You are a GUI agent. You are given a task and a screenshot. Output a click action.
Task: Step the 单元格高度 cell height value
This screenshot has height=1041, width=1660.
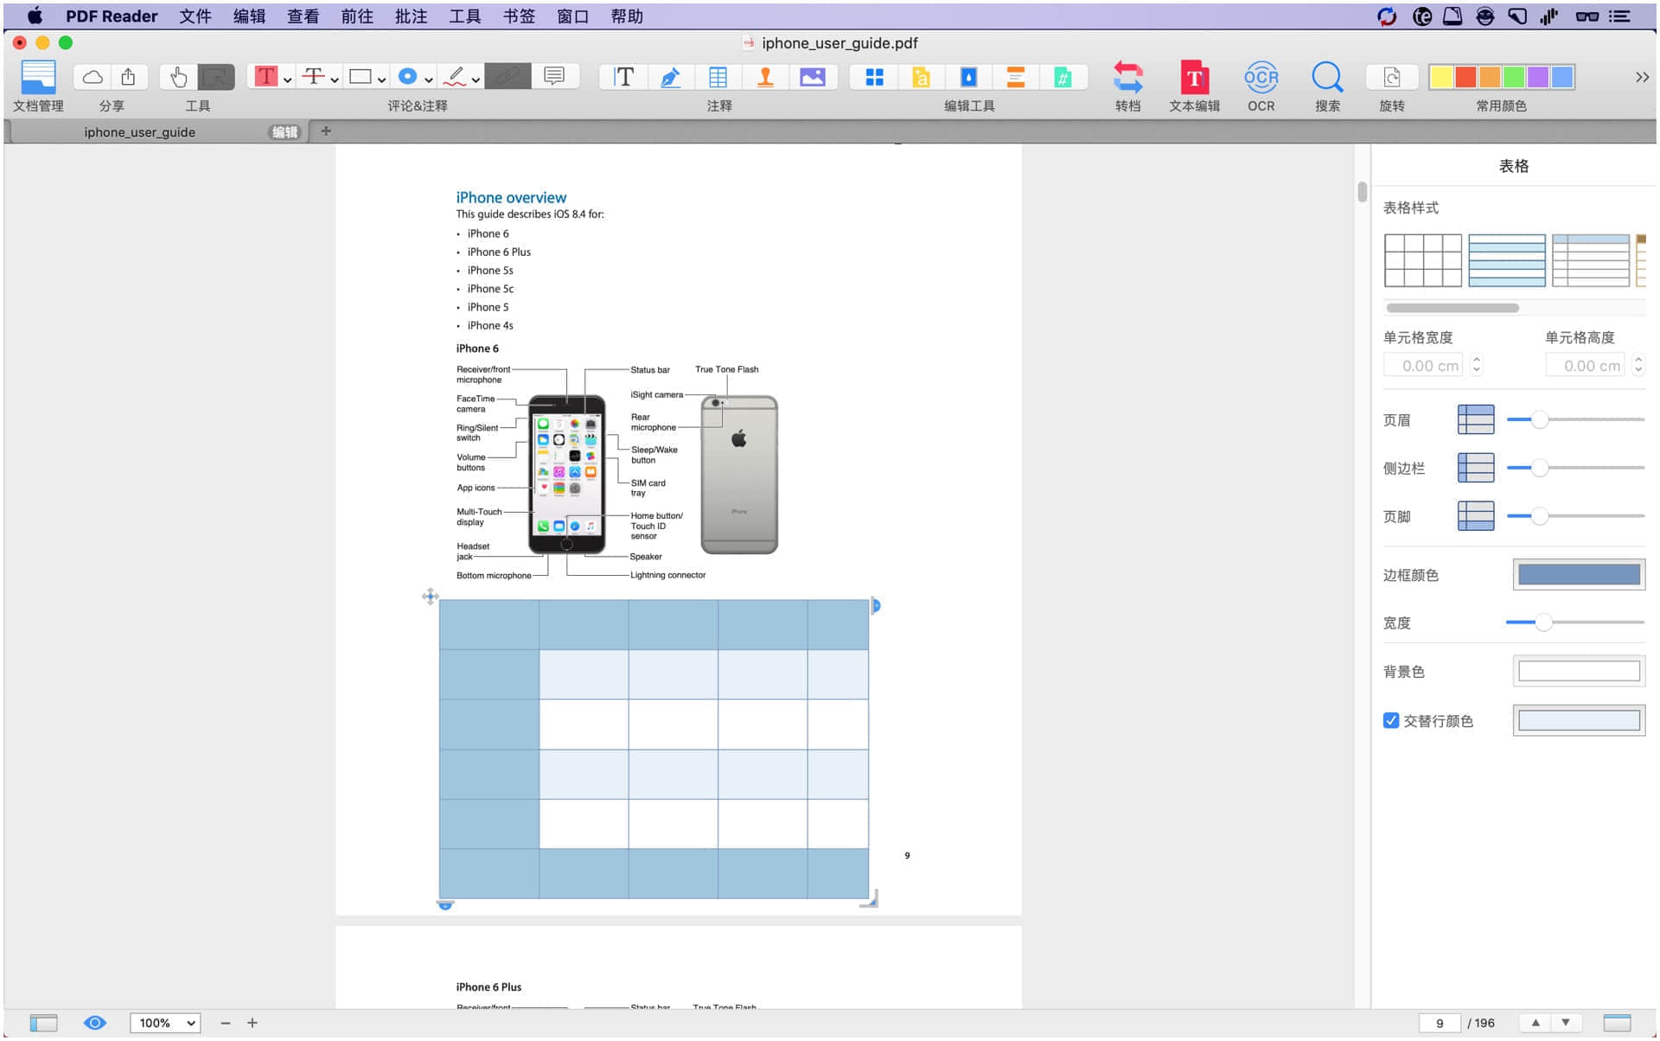[x=1638, y=366]
